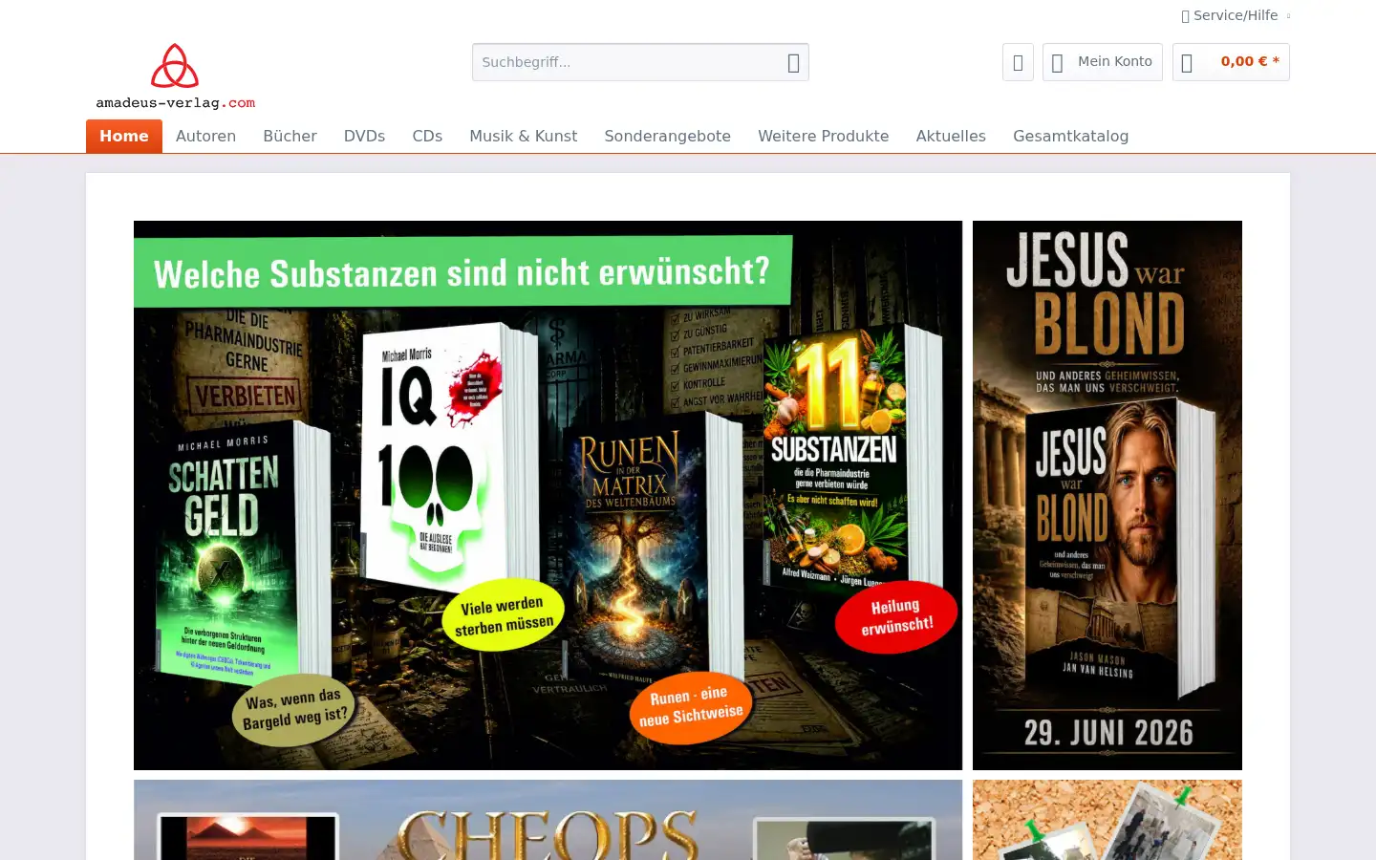Open the wishlist icon button
Image resolution: width=1376 pixels, height=860 pixels.
[x=1018, y=62]
